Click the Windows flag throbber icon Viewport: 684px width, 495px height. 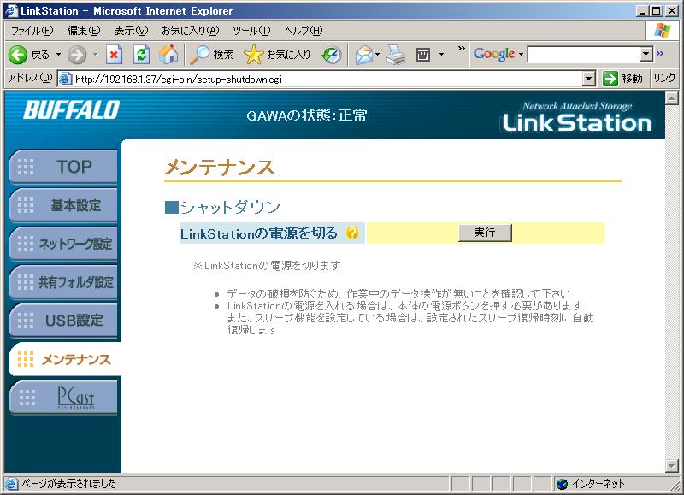(662, 31)
